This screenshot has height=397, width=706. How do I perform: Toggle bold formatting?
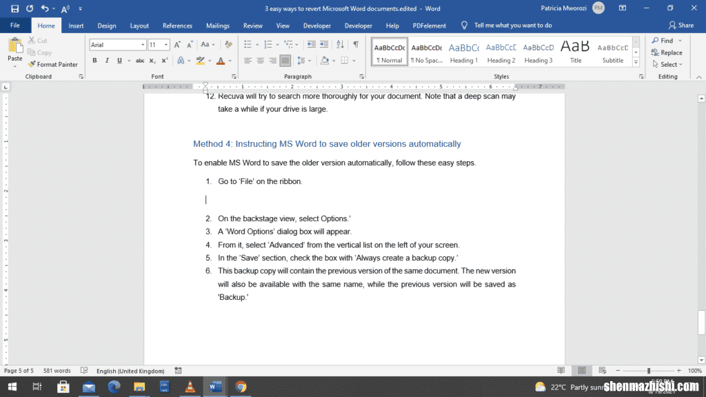point(94,61)
